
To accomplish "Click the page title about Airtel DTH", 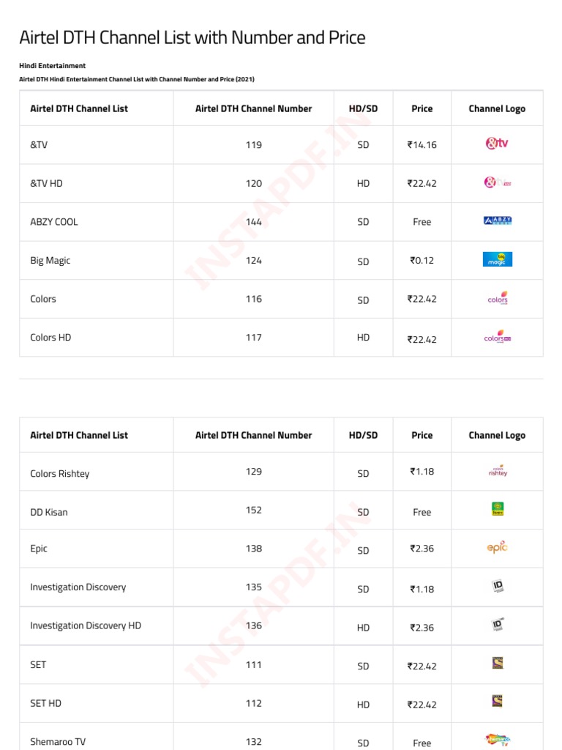I will coord(192,37).
